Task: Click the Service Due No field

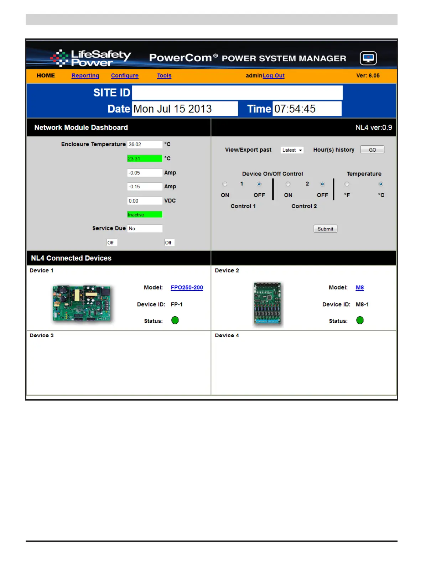Action: [145, 228]
